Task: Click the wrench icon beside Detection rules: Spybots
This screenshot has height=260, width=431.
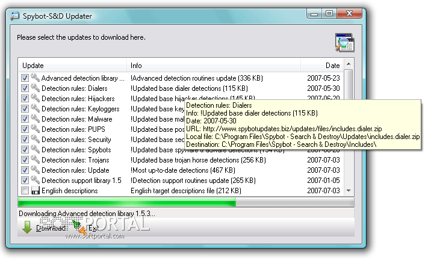Action: 35,149
